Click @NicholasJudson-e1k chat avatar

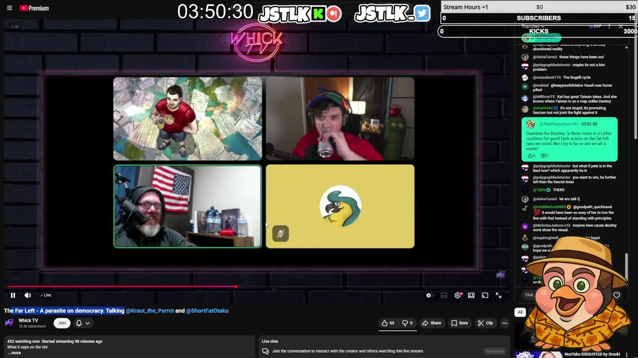[x=525, y=226]
